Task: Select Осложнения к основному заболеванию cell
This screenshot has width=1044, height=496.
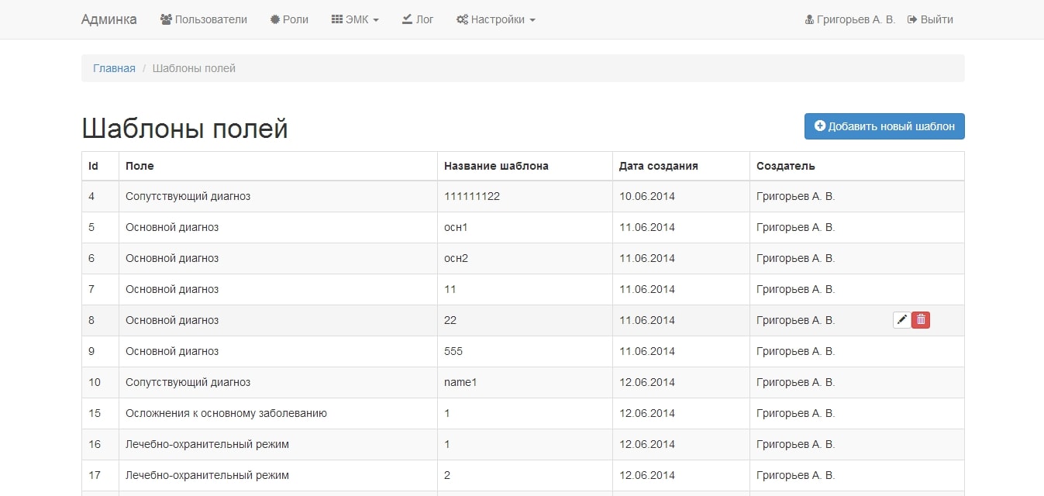Action: click(x=277, y=413)
